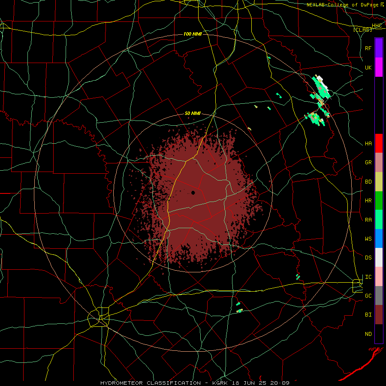Click the UK legend label
The image size is (386, 386).
[368, 67]
